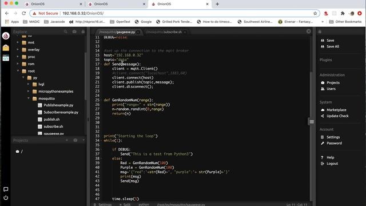Open the App Manager bag icon
This screenshot has height=206, width=366.
pyautogui.click(x=6, y=48)
